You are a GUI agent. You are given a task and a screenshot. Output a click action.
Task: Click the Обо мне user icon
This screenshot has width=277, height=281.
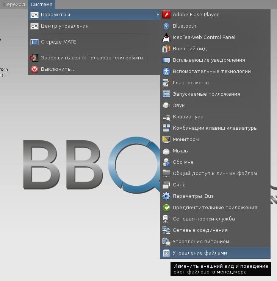[166, 162]
